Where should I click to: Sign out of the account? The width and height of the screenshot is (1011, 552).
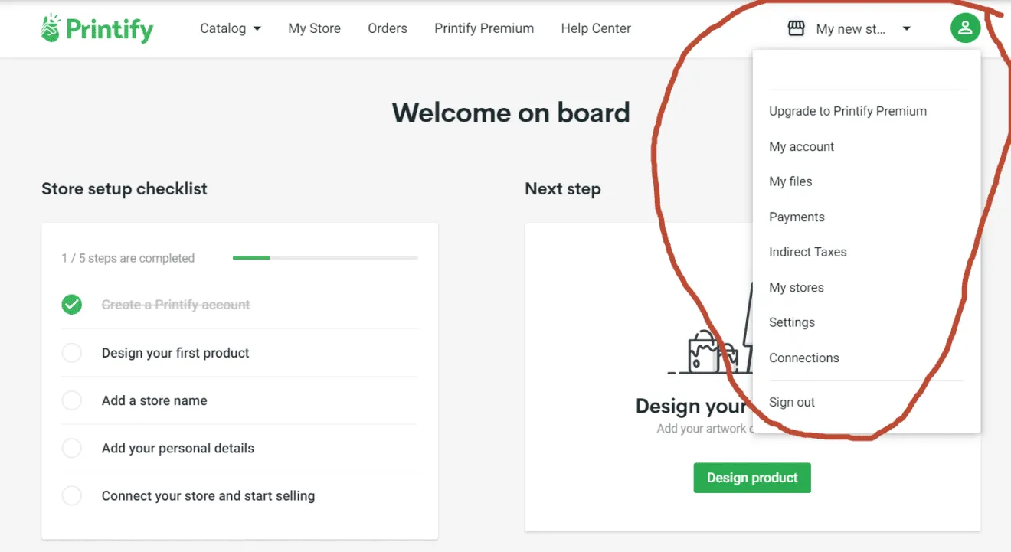pos(792,402)
